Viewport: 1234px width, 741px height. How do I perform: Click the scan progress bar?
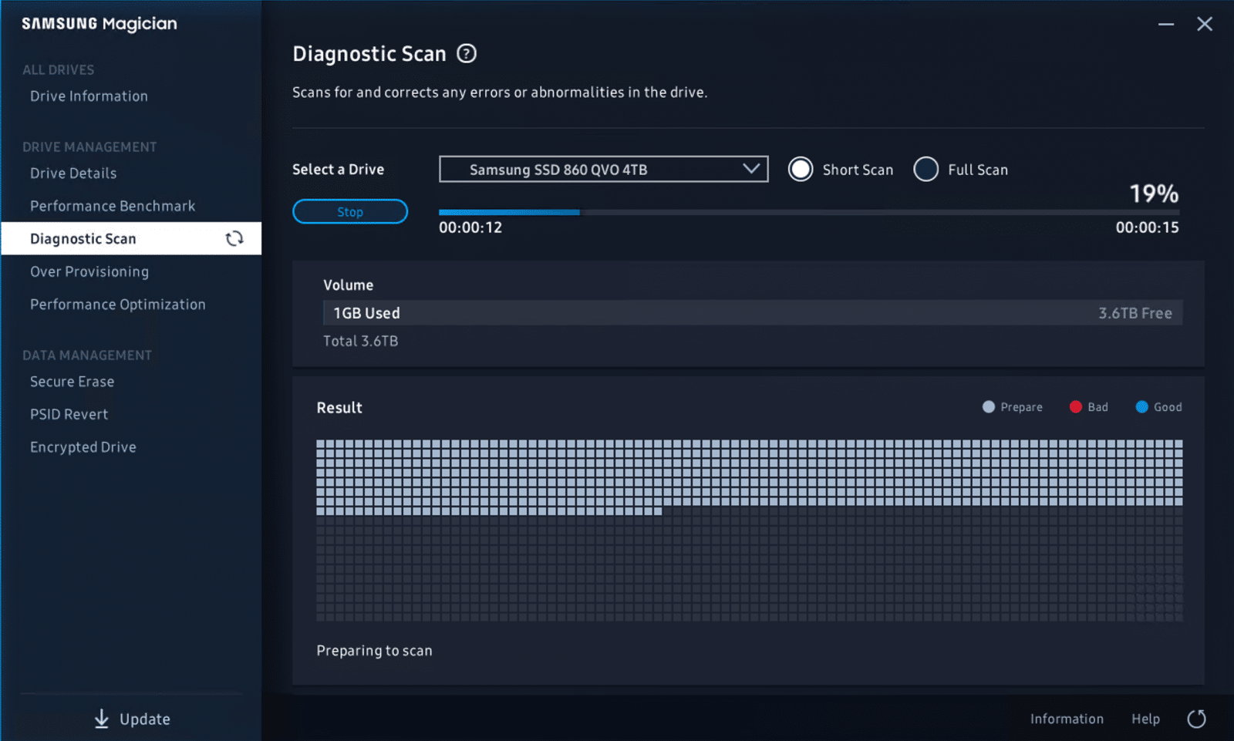click(x=809, y=212)
